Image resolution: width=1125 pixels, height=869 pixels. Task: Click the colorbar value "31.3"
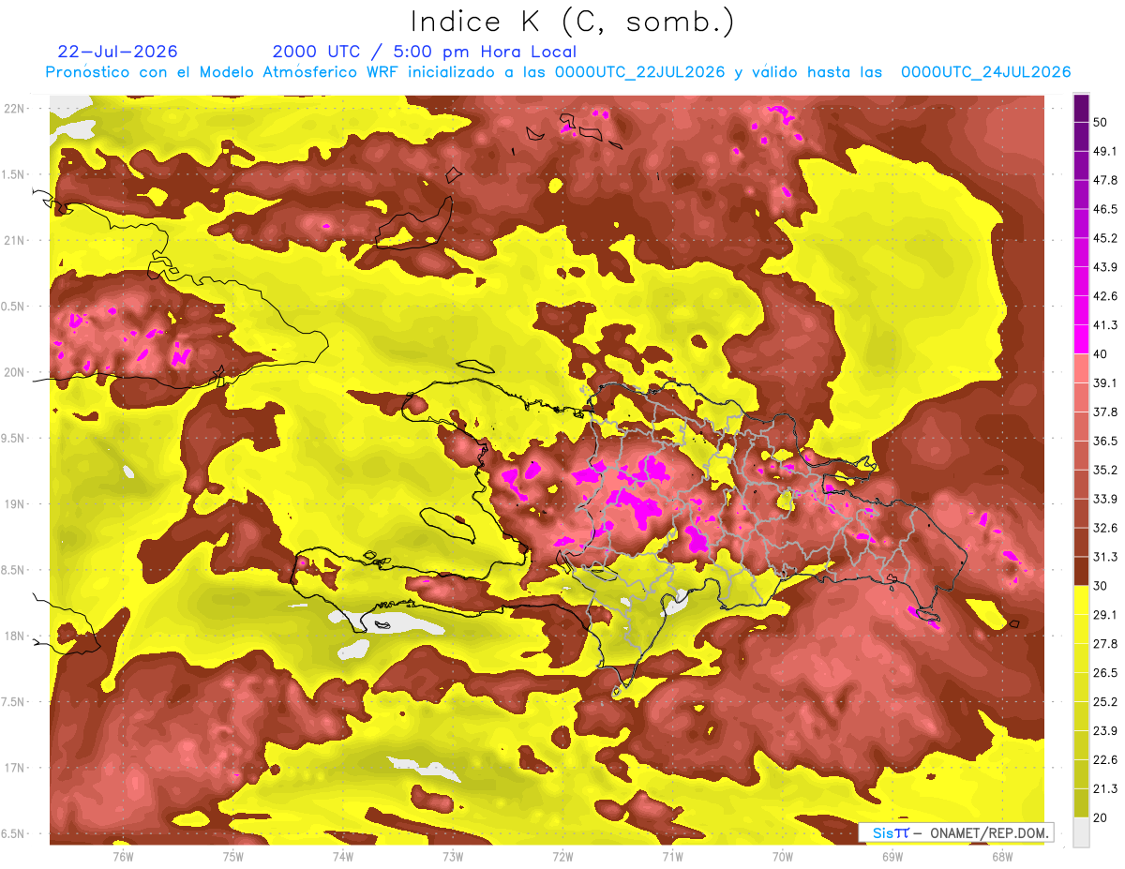(1105, 557)
